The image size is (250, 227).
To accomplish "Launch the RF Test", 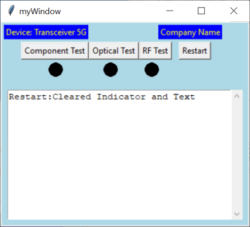I will [x=155, y=51].
